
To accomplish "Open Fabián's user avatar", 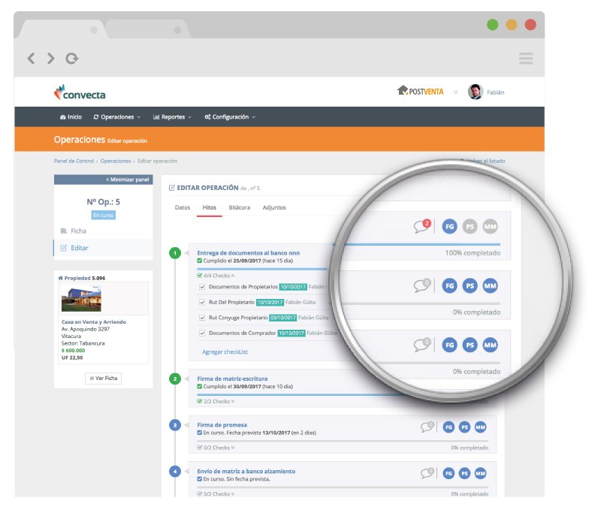I will pyautogui.click(x=476, y=92).
